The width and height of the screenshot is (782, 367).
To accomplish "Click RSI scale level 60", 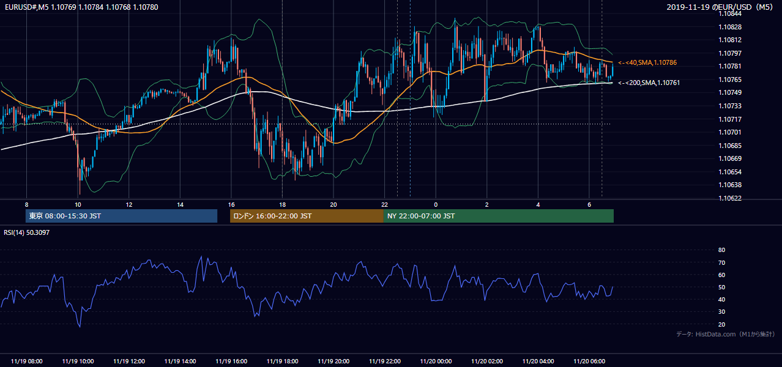I will click(x=722, y=275).
